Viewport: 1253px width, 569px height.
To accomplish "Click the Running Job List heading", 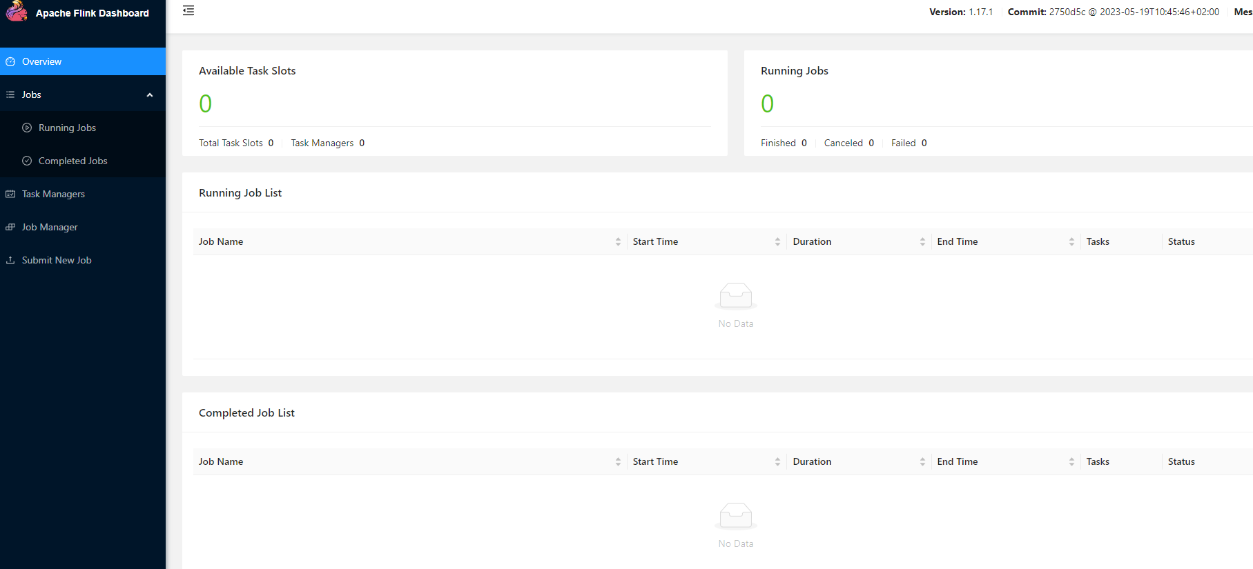I will [240, 193].
